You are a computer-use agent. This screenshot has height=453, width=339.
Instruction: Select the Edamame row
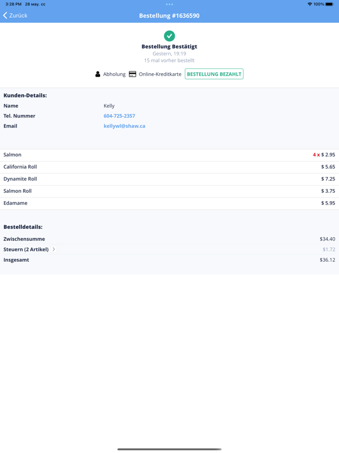tap(169, 203)
